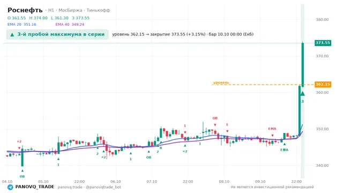Open the '@panovqtrade_bot' handle
This screenshot has width=343, height=193.
click(x=103, y=187)
